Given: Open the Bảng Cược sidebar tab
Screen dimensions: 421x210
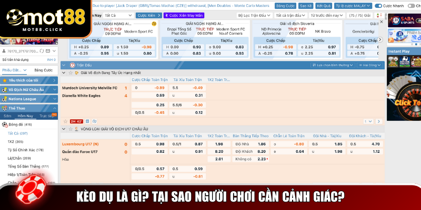Looking at the screenshot, I should point(44,70).
